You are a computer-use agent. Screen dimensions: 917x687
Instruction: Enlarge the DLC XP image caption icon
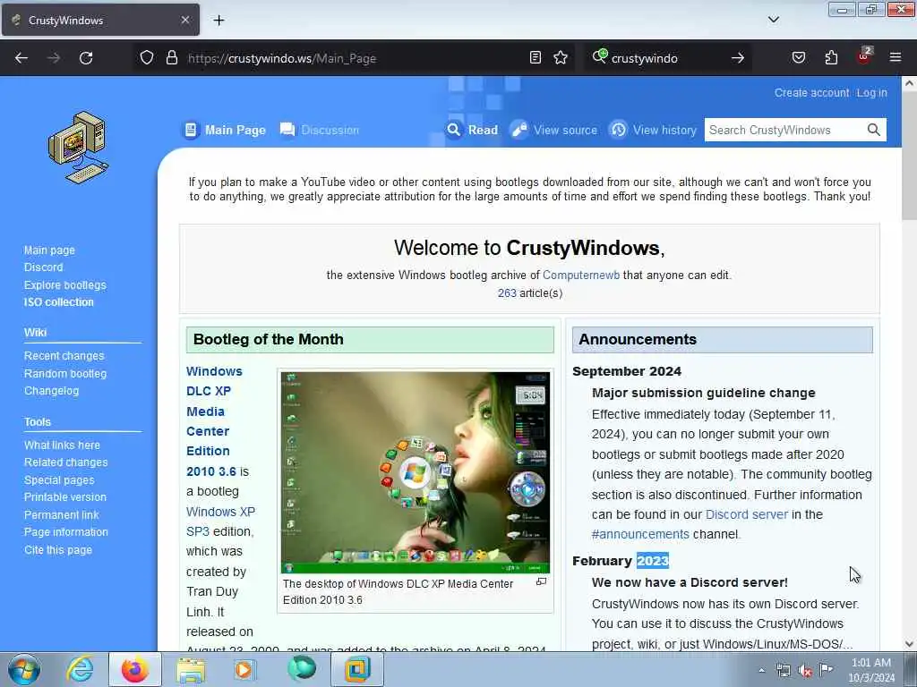tap(541, 581)
